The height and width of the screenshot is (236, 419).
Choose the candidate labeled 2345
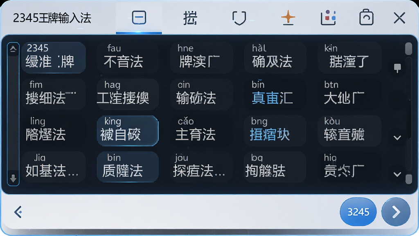[x=54, y=57]
